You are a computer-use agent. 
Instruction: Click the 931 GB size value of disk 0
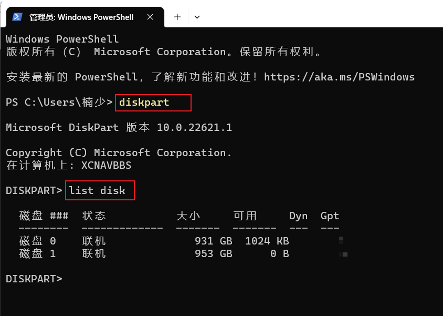[x=213, y=241]
